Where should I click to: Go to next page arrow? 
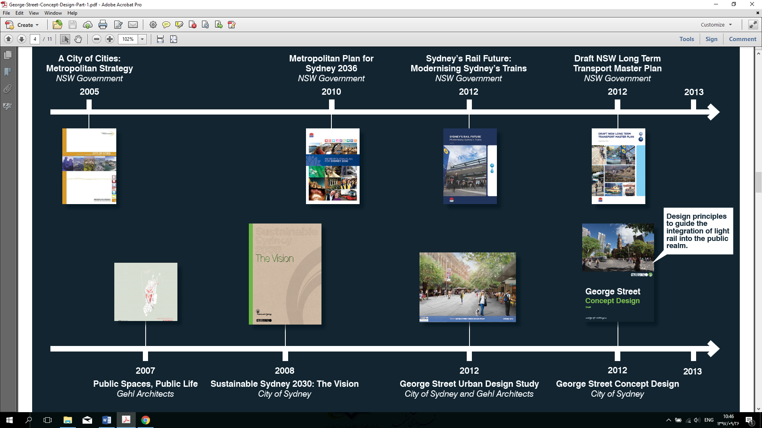click(22, 39)
